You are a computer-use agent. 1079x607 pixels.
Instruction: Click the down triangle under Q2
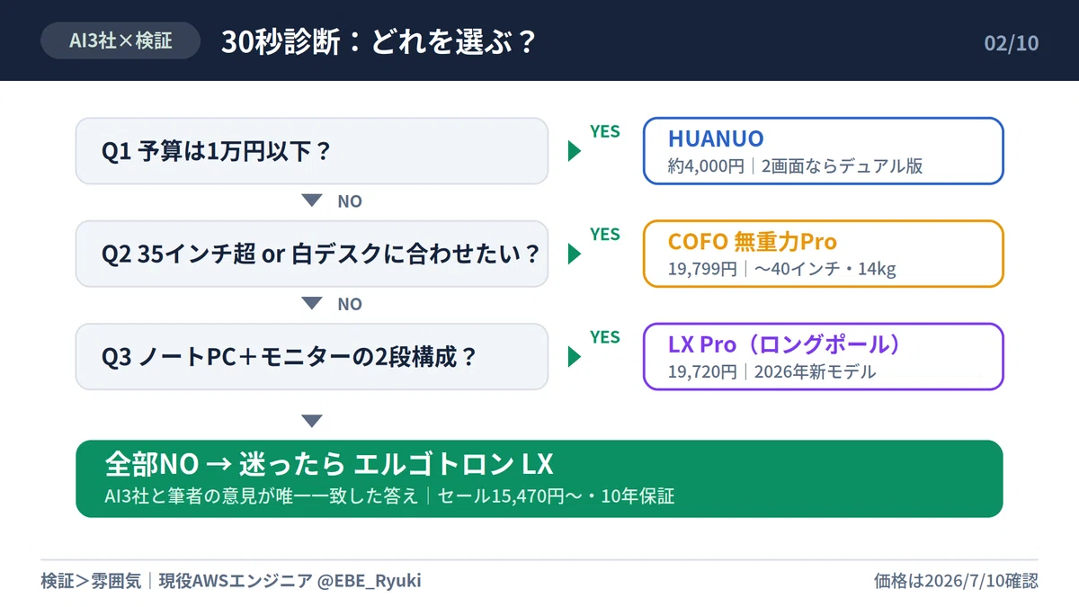click(311, 304)
